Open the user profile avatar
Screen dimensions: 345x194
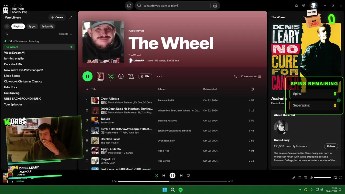pos(313,5)
